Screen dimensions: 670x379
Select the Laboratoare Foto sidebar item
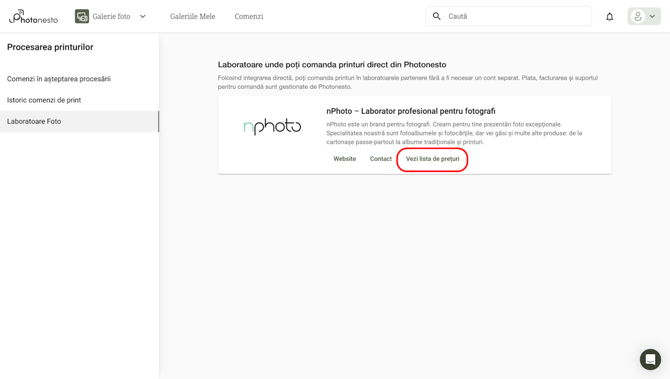[79, 122]
